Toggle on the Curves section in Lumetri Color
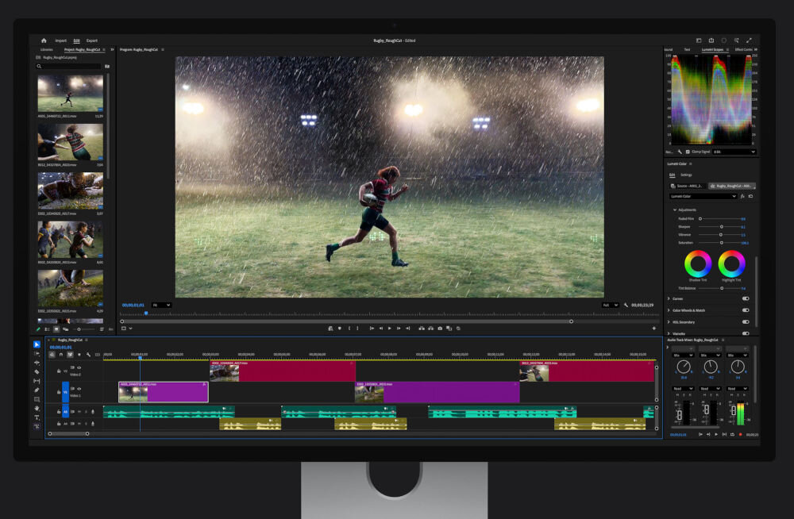 point(745,297)
